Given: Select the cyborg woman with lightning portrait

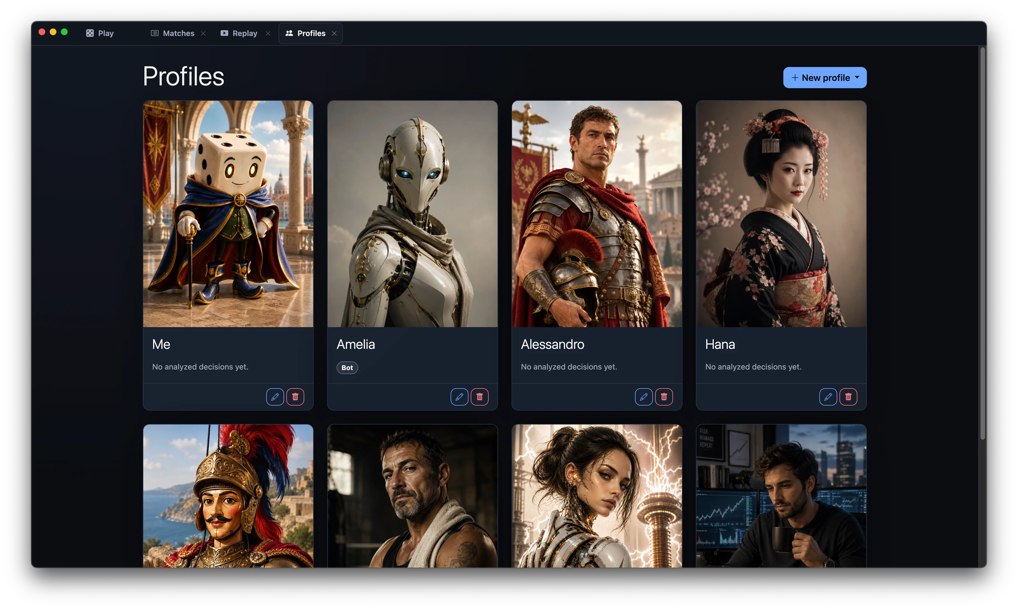Looking at the screenshot, I should coord(597,496).
